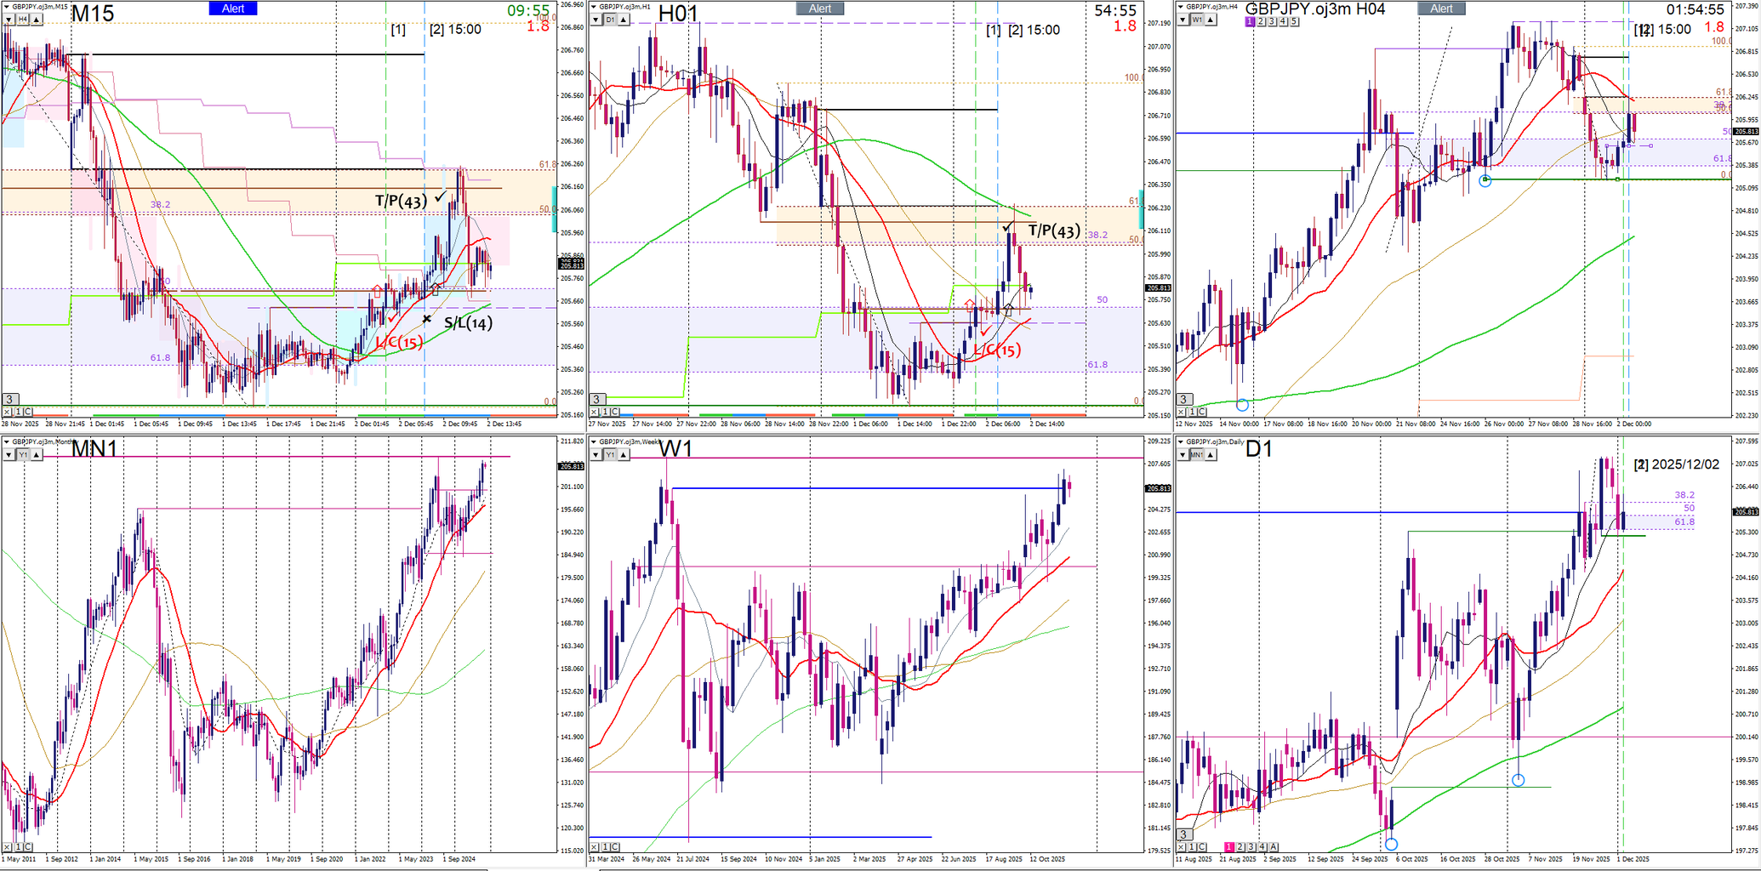Click the MN1 button in the D1 chart
This screenshot has width=1761, height=871.
tap(1197, 454)
